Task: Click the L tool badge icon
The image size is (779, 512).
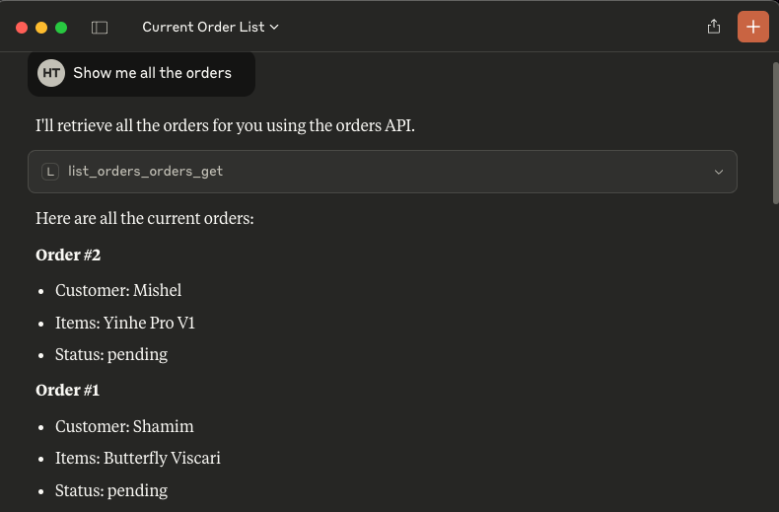Action: click(x=50, y=172)
